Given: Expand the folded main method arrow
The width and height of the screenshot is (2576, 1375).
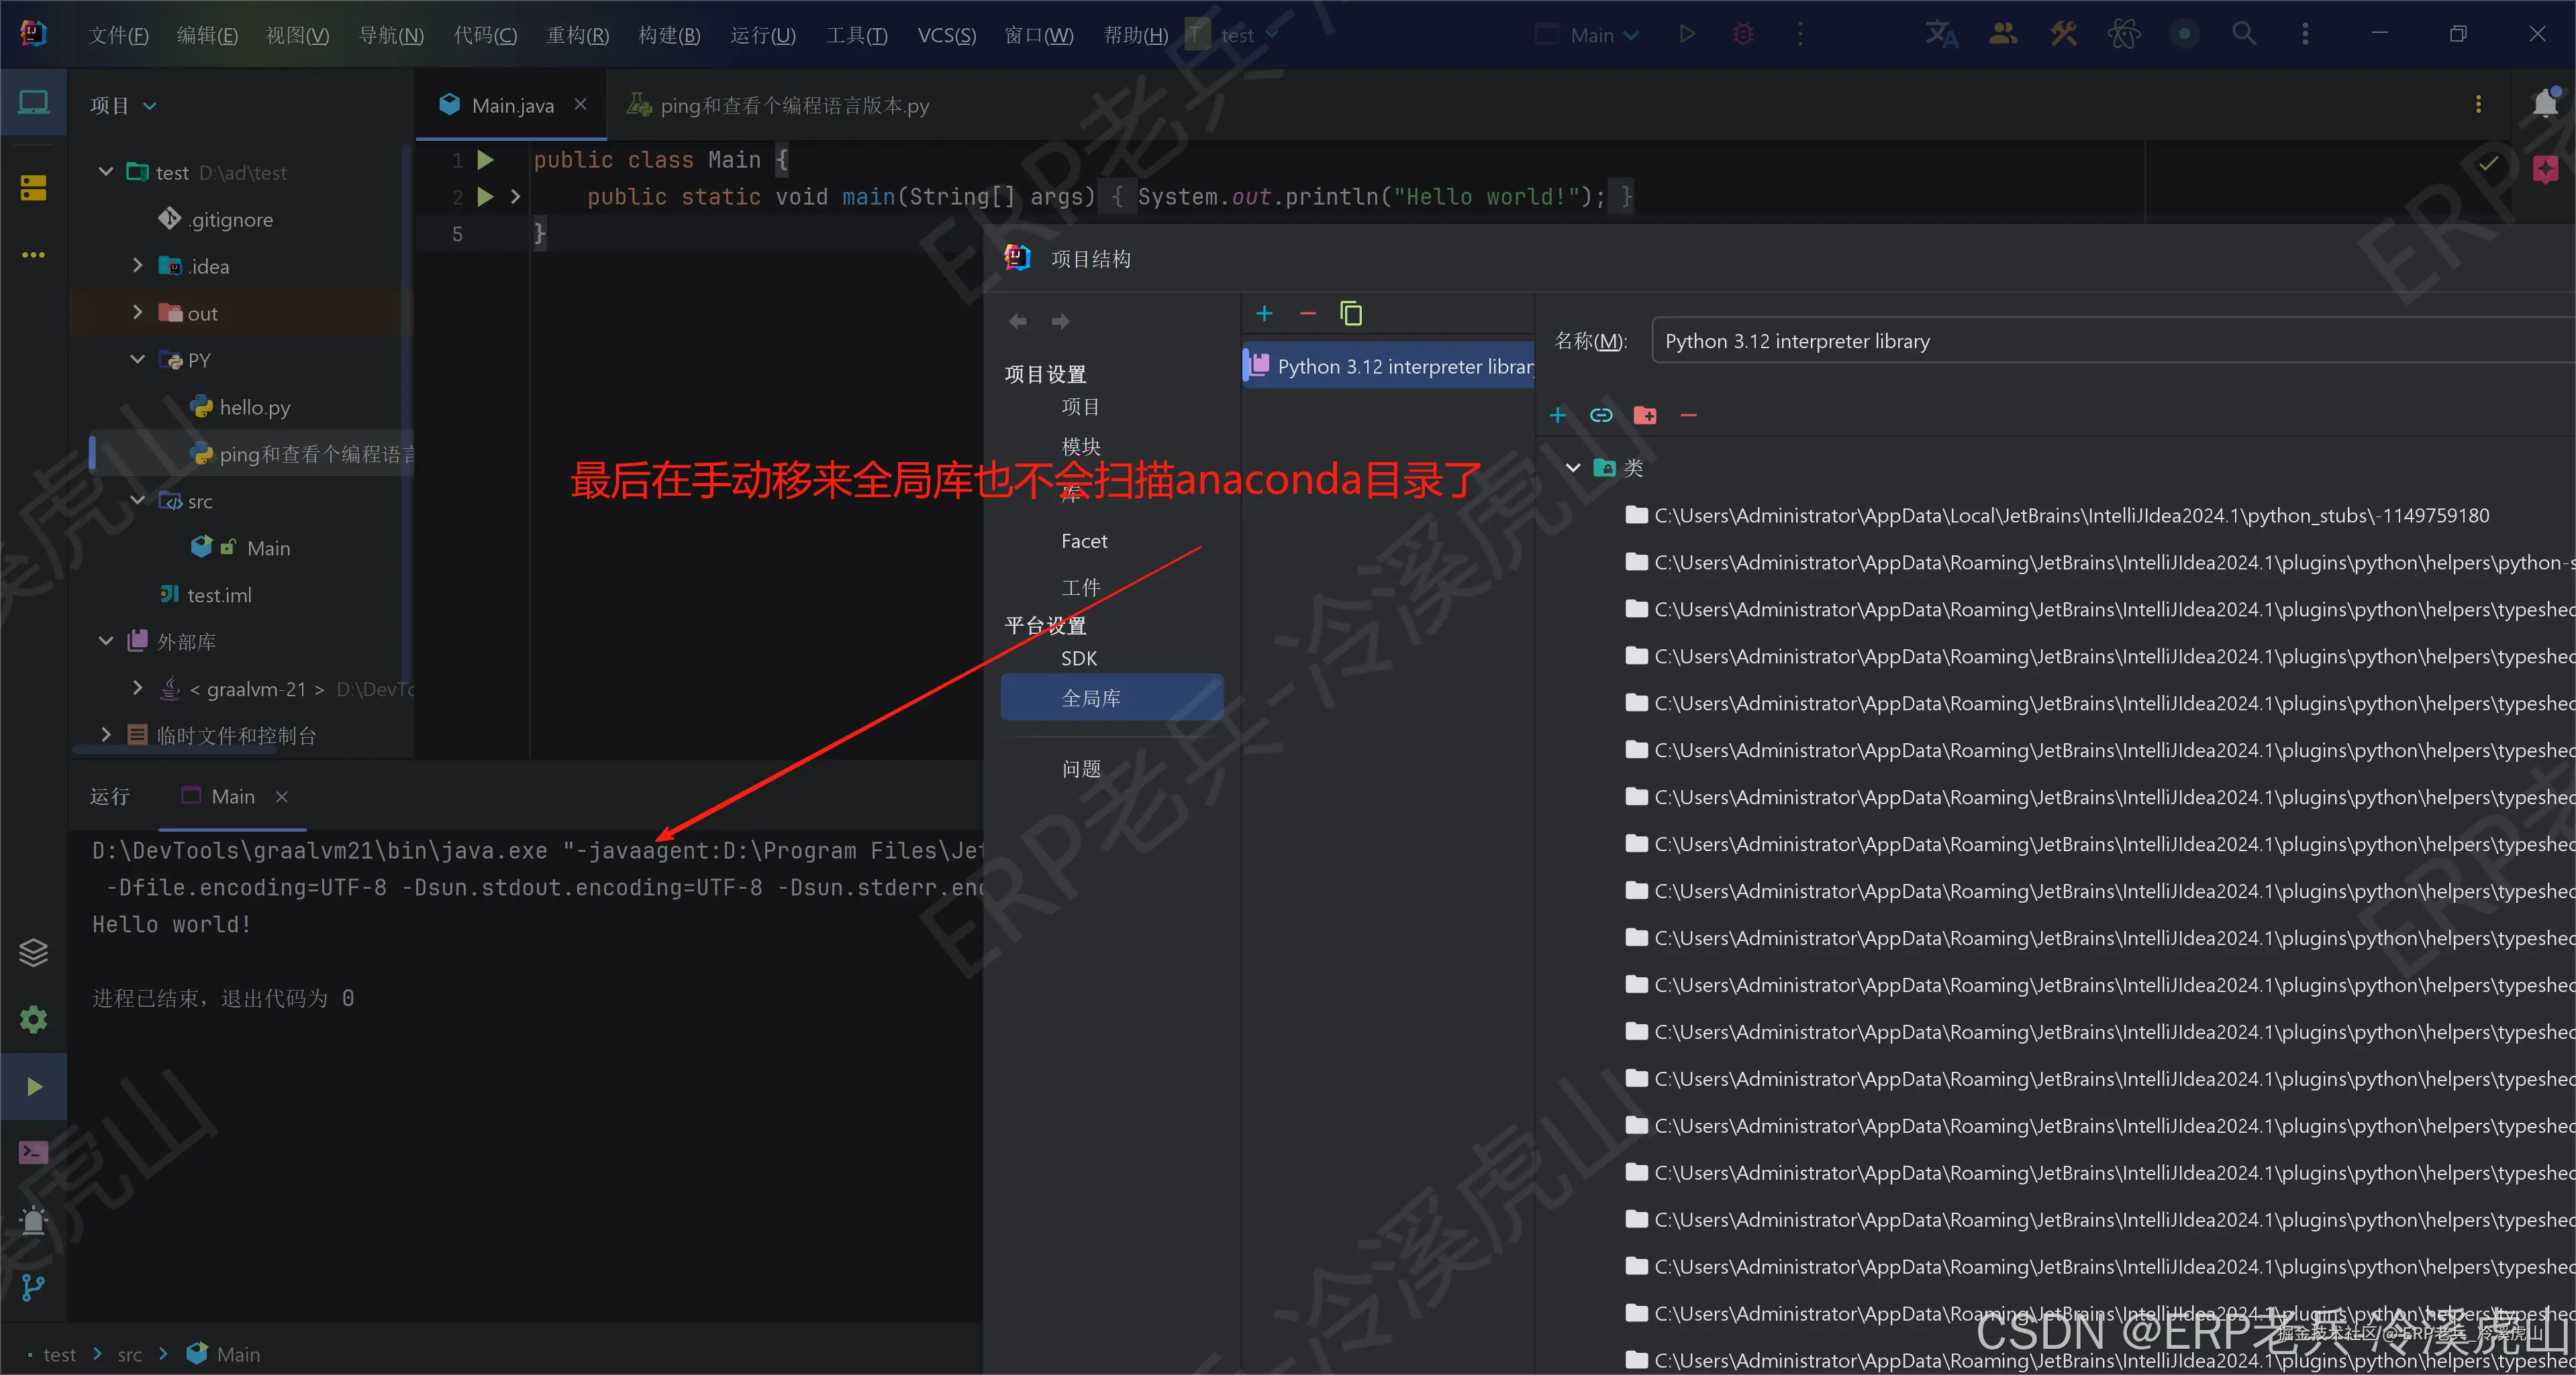Looking at the screenshot, I should tap(516, 197).
